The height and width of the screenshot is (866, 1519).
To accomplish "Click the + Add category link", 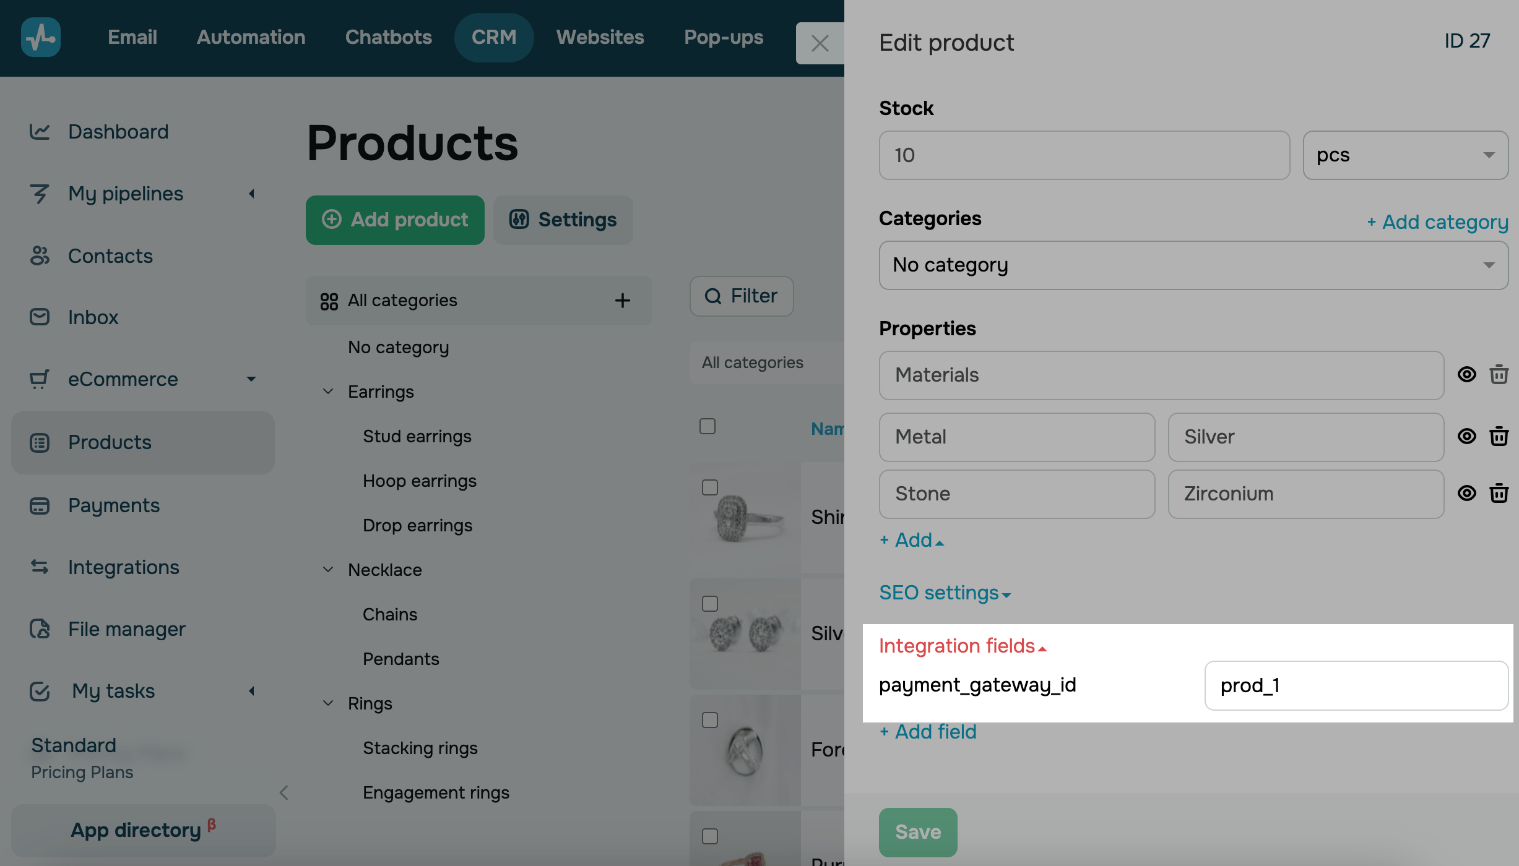I will [x=1437, y=222].
